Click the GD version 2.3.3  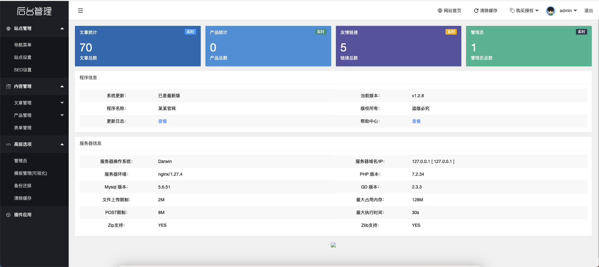417,187
